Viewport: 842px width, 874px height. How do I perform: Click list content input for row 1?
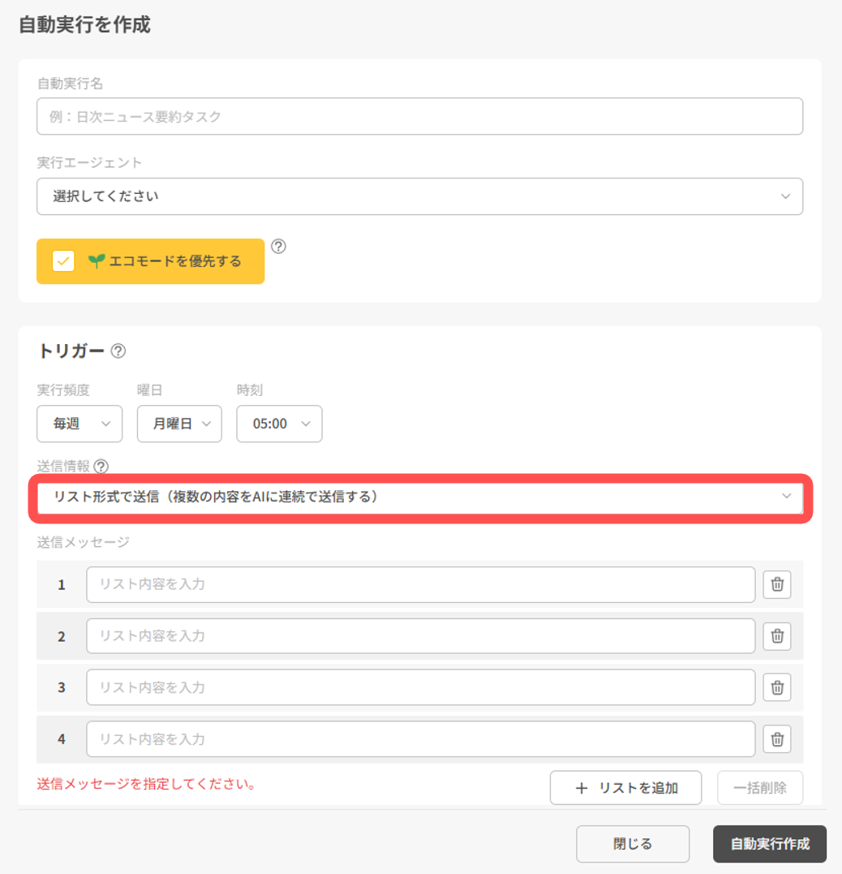click(421, 584)
